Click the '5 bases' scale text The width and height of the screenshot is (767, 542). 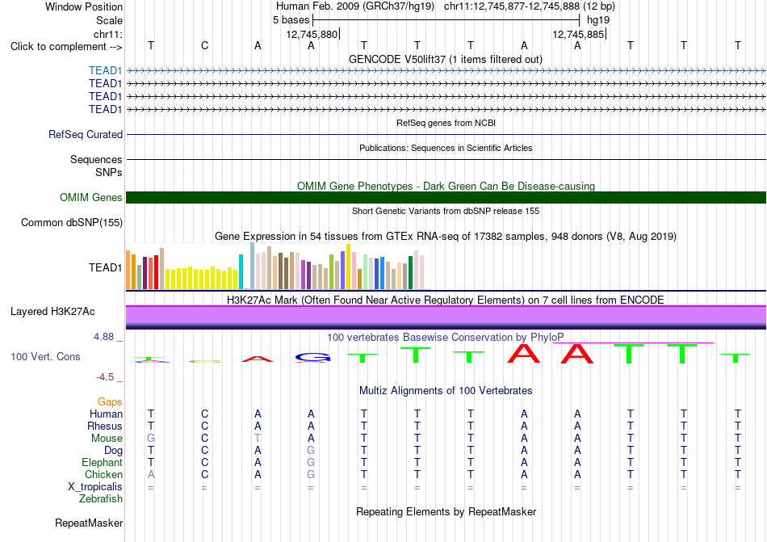tap(291, 20)
